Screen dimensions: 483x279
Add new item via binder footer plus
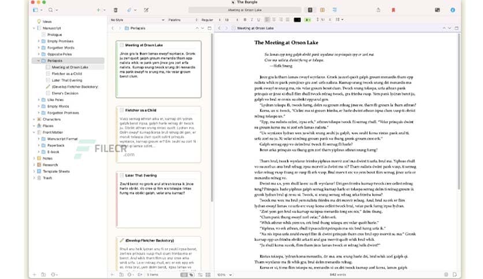pyautogui.click(x=35, y=275)
